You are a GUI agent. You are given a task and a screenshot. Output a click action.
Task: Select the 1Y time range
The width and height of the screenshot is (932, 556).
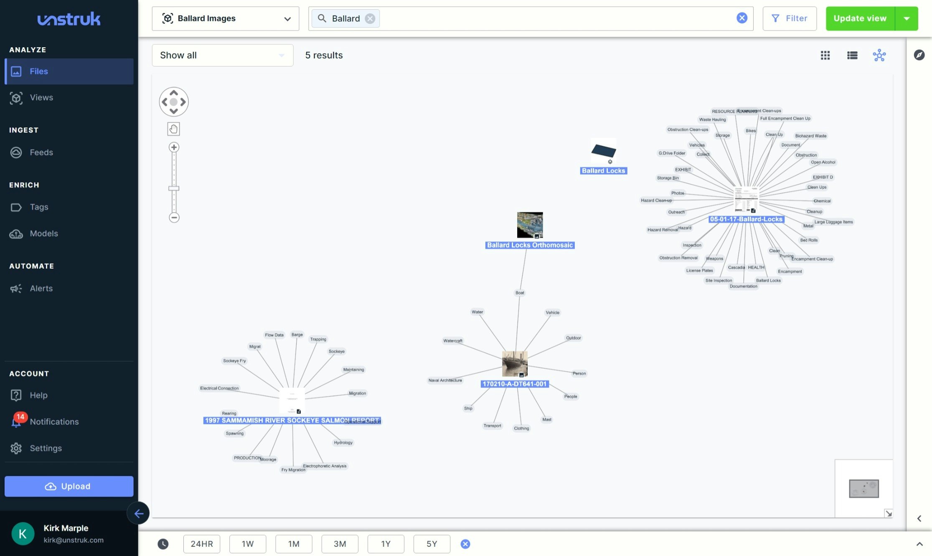click(x=386, y=544)
